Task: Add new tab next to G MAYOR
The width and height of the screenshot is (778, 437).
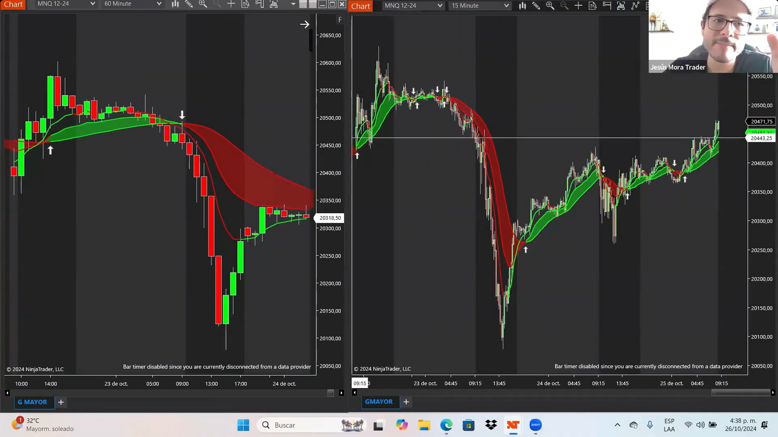Action: [x=61, y=402]
